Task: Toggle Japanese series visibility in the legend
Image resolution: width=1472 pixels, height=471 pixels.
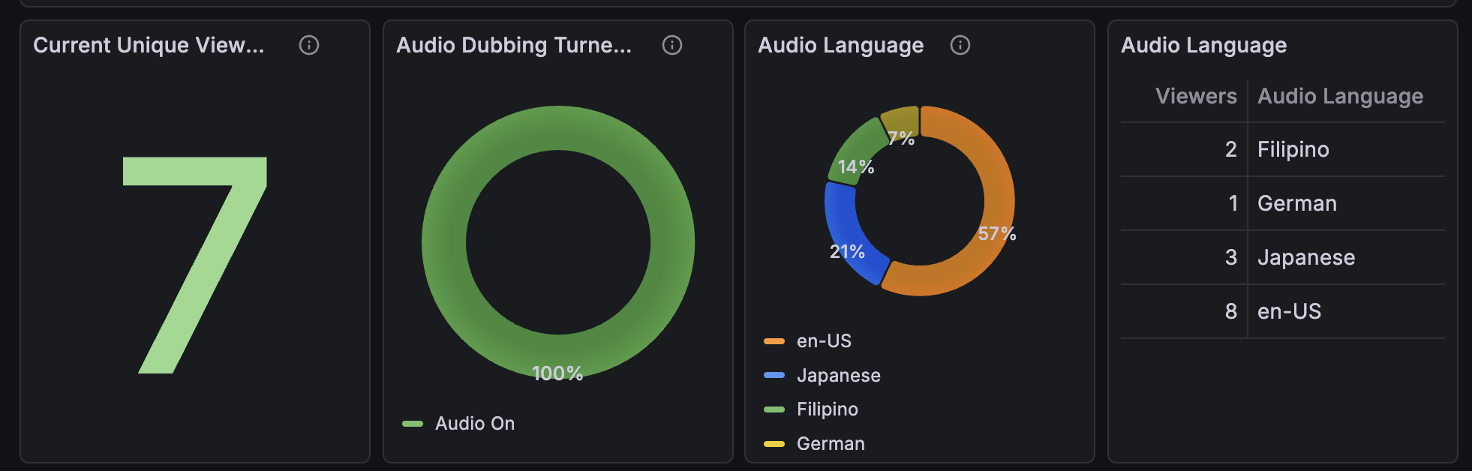Action: coord(838,376)
